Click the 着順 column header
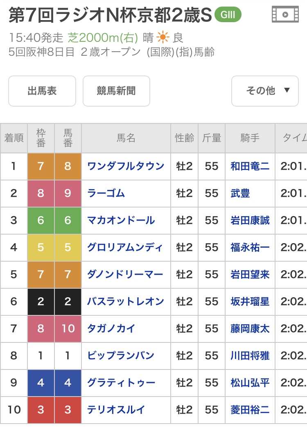 pyautogui.click(x=14, y=138)
